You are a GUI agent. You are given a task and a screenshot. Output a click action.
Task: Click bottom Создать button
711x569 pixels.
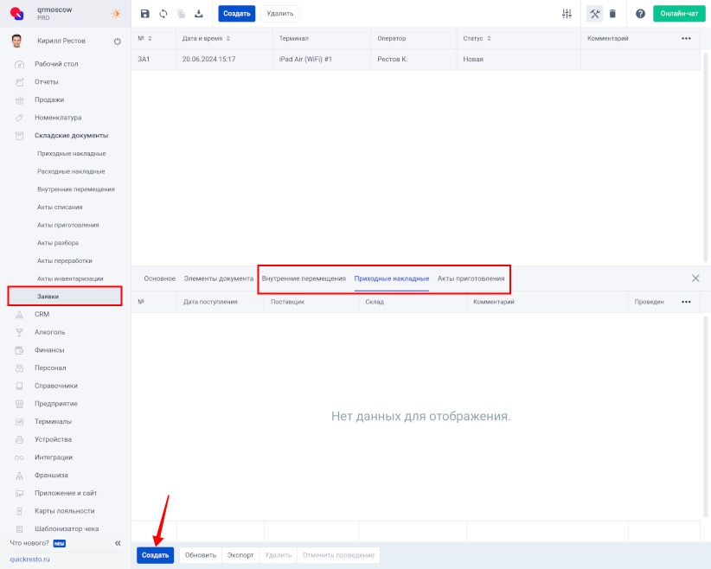(x=155, y=555)
